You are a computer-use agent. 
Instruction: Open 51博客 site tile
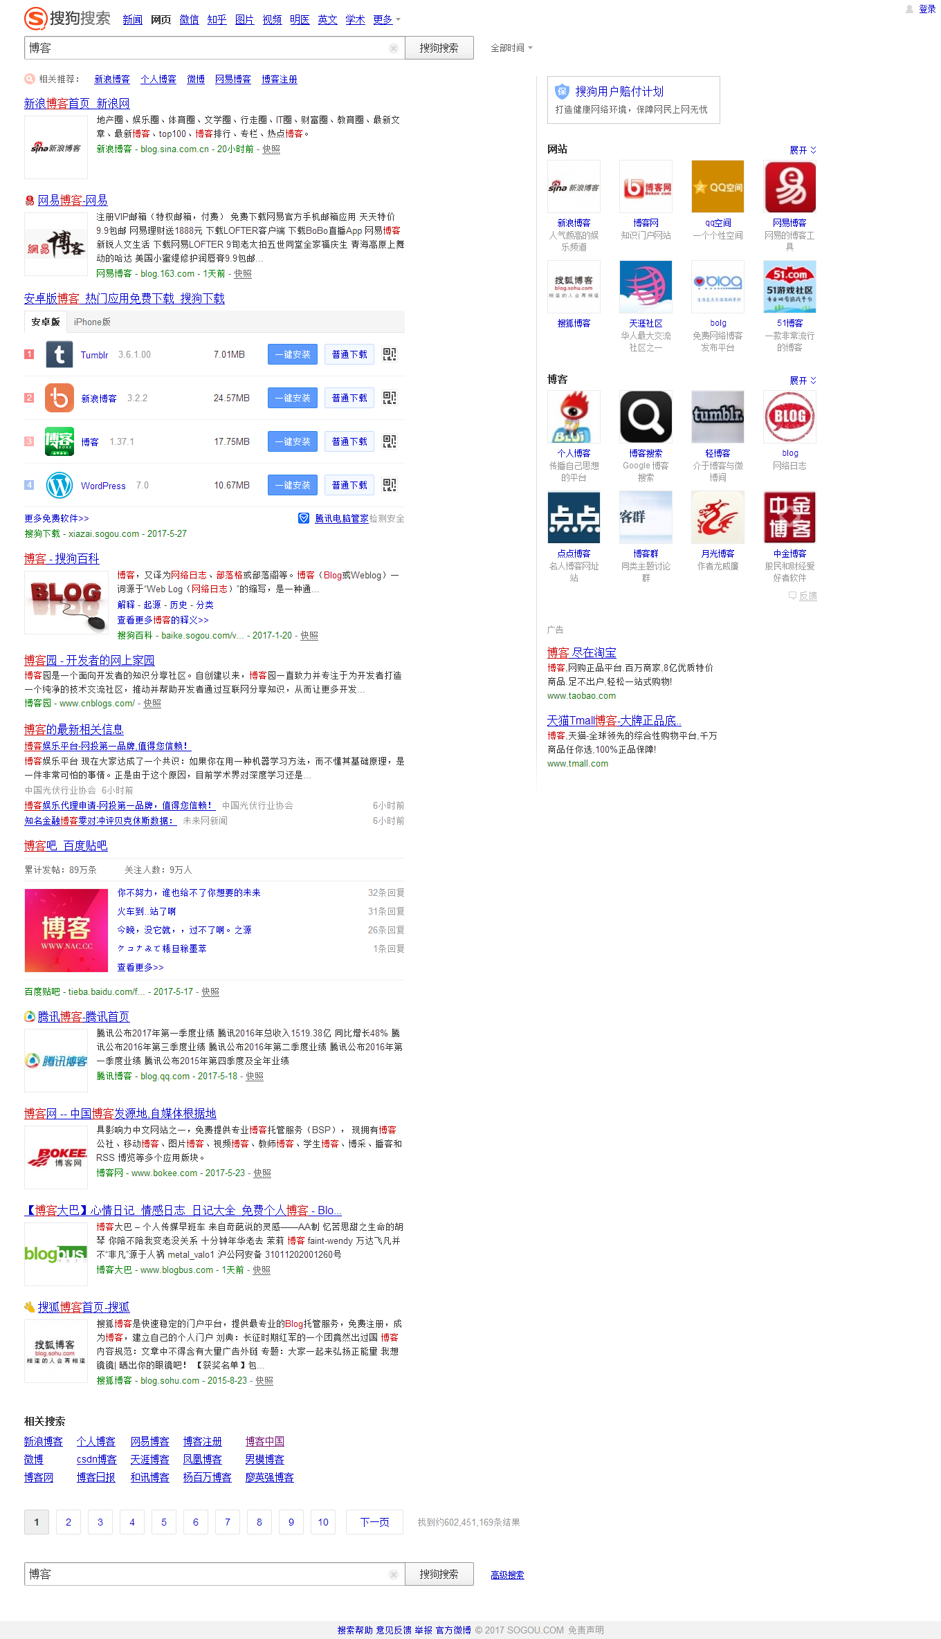tap(789, 287)
